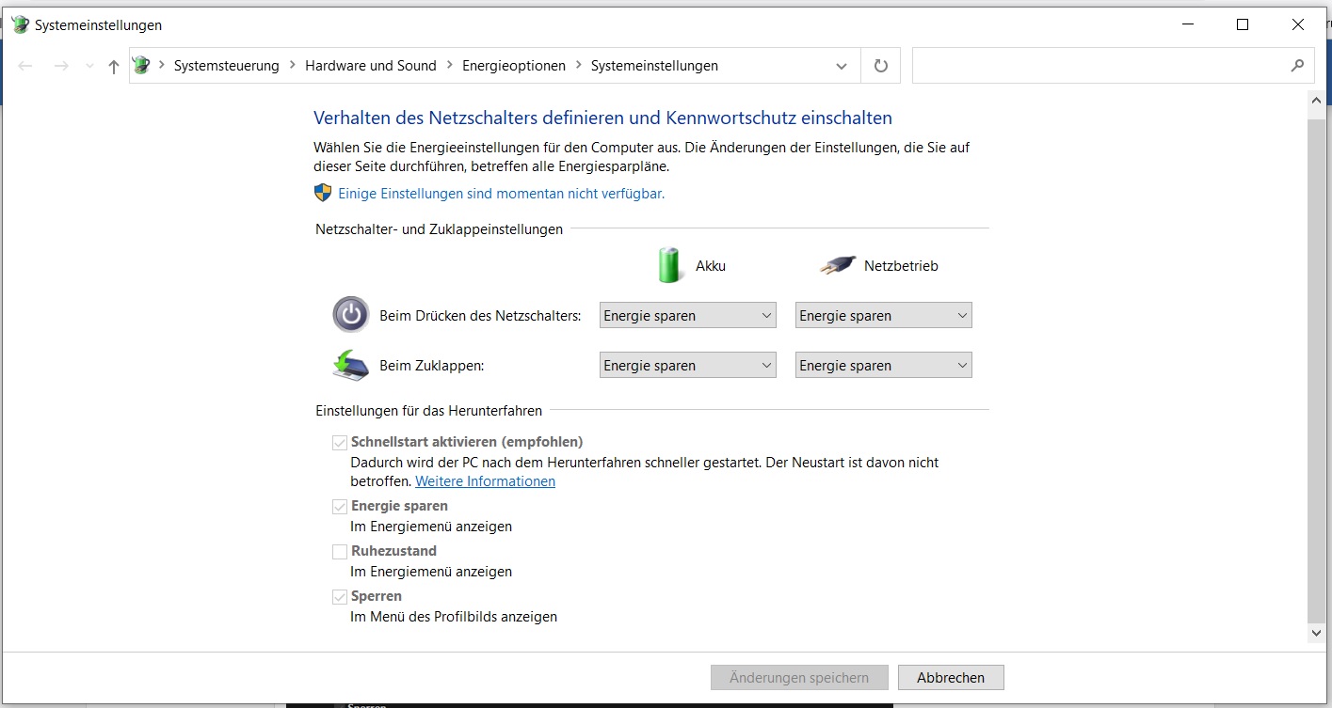Click 'Einstellungen für das Herunterfahren' section label

point(428,411)
